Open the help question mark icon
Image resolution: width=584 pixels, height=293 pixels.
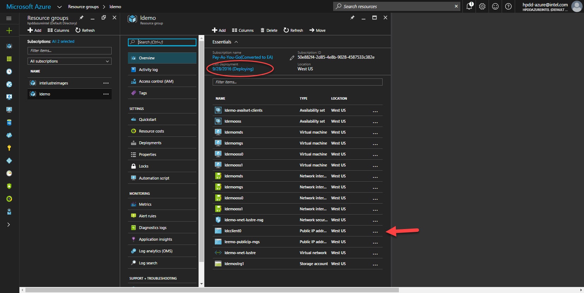(508, 6)
